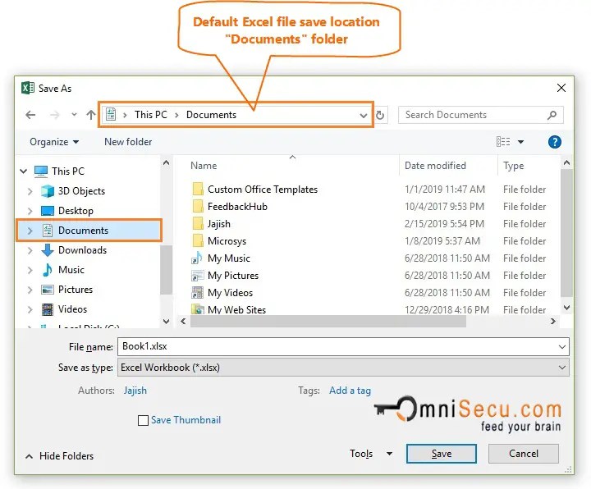591x489 pixels.
Task: Sort by Date modified column
Action: 435,166
